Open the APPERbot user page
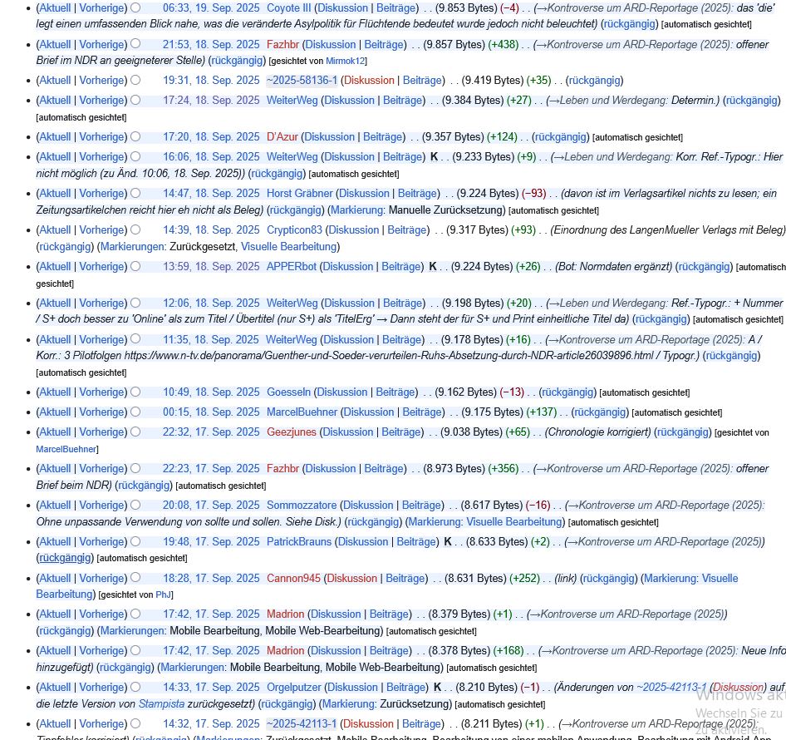The width and height of the screenshot is (786, 740). (x=292, y=267)
